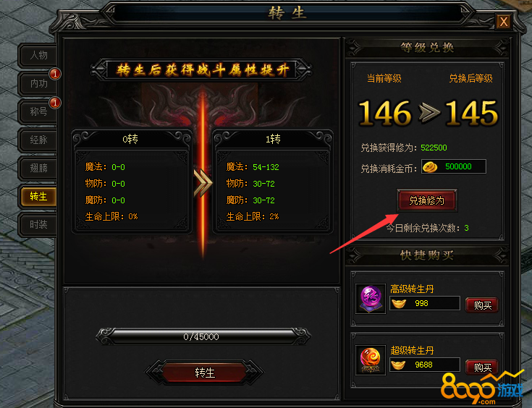
Task: Select the 时装 tab
Action: [x=38, y=224]
